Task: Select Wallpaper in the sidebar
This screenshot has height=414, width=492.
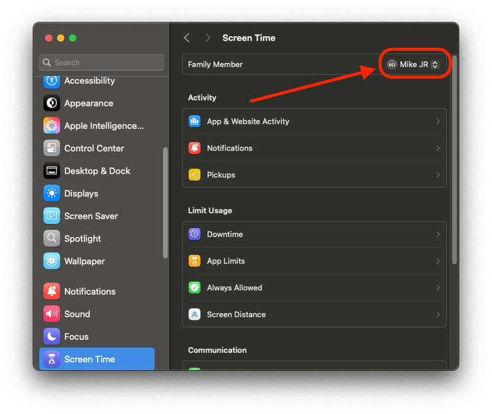Action: pyautogui.click(x=97, y=261)
